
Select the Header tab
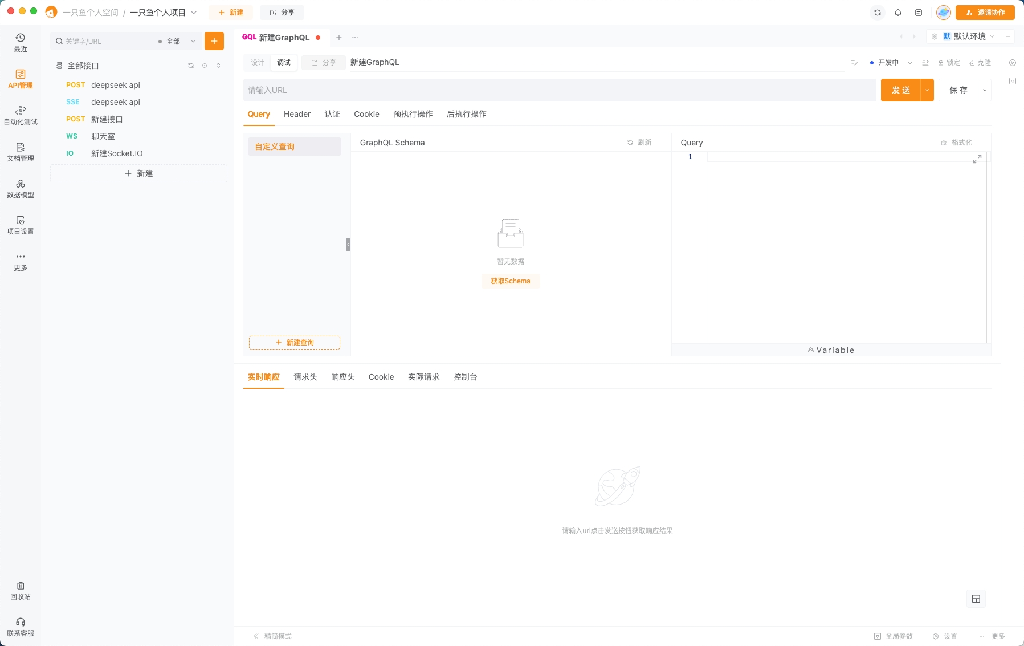pos(297,114)
